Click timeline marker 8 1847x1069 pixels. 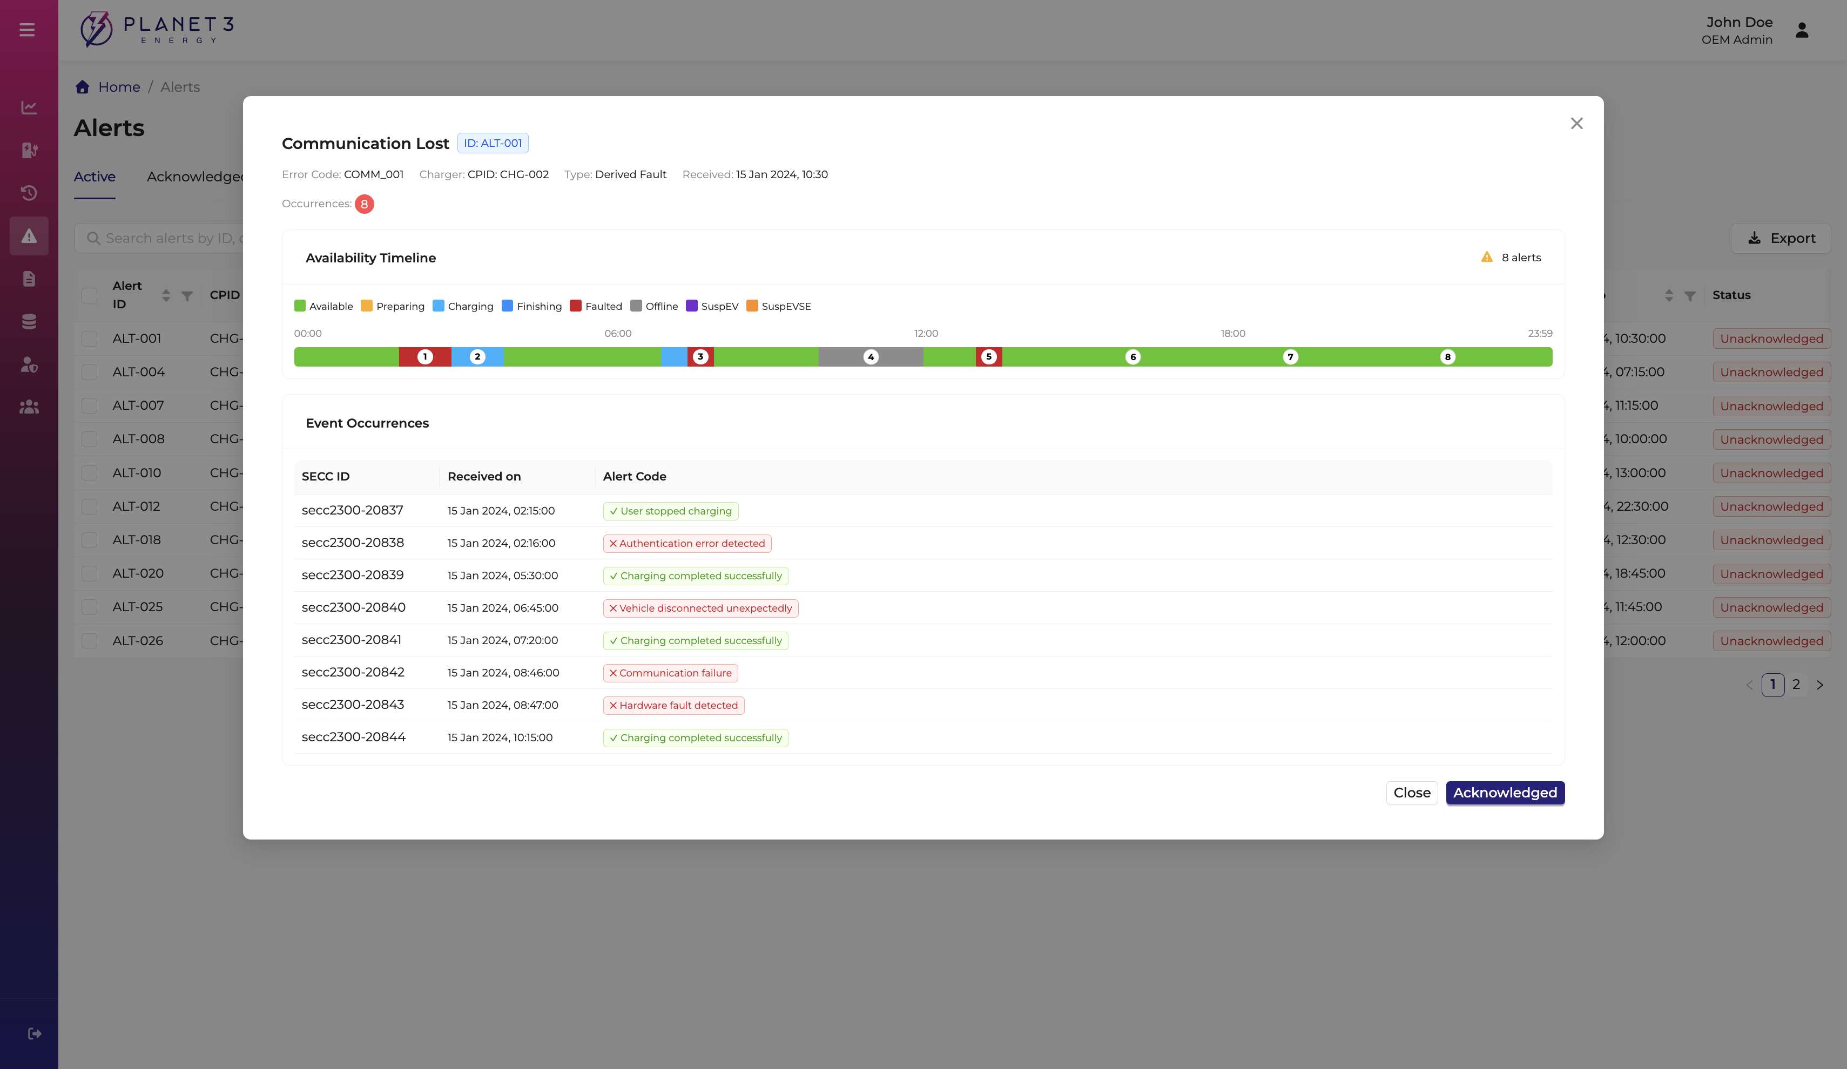pyautogui.click(x=1447, y=357)
